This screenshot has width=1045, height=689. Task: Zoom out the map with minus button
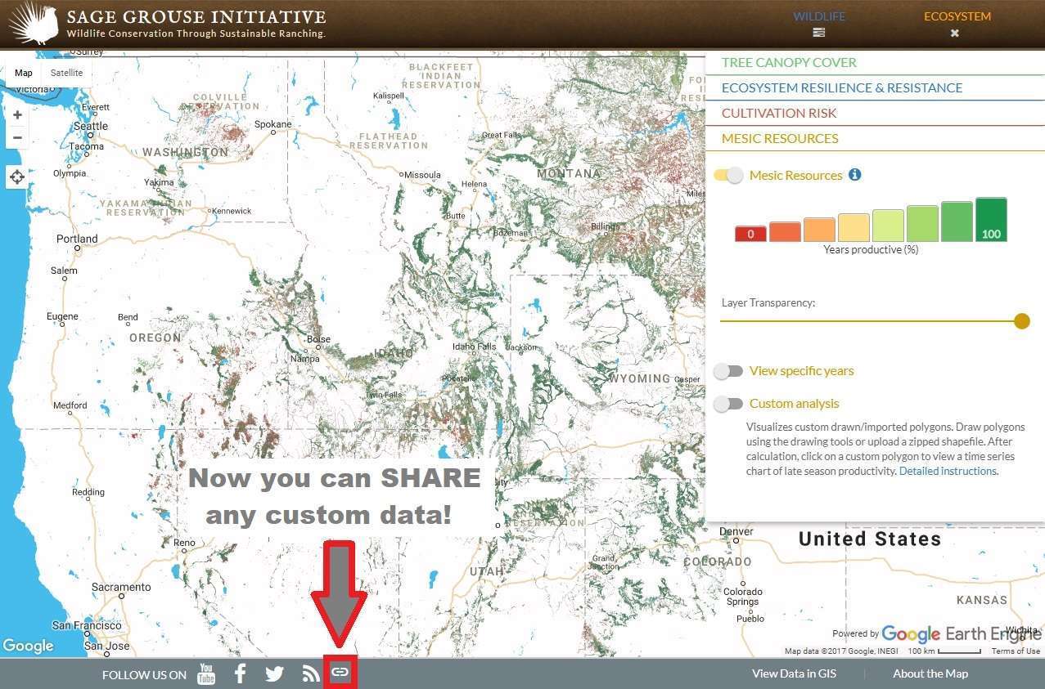(x=17, y=137)
